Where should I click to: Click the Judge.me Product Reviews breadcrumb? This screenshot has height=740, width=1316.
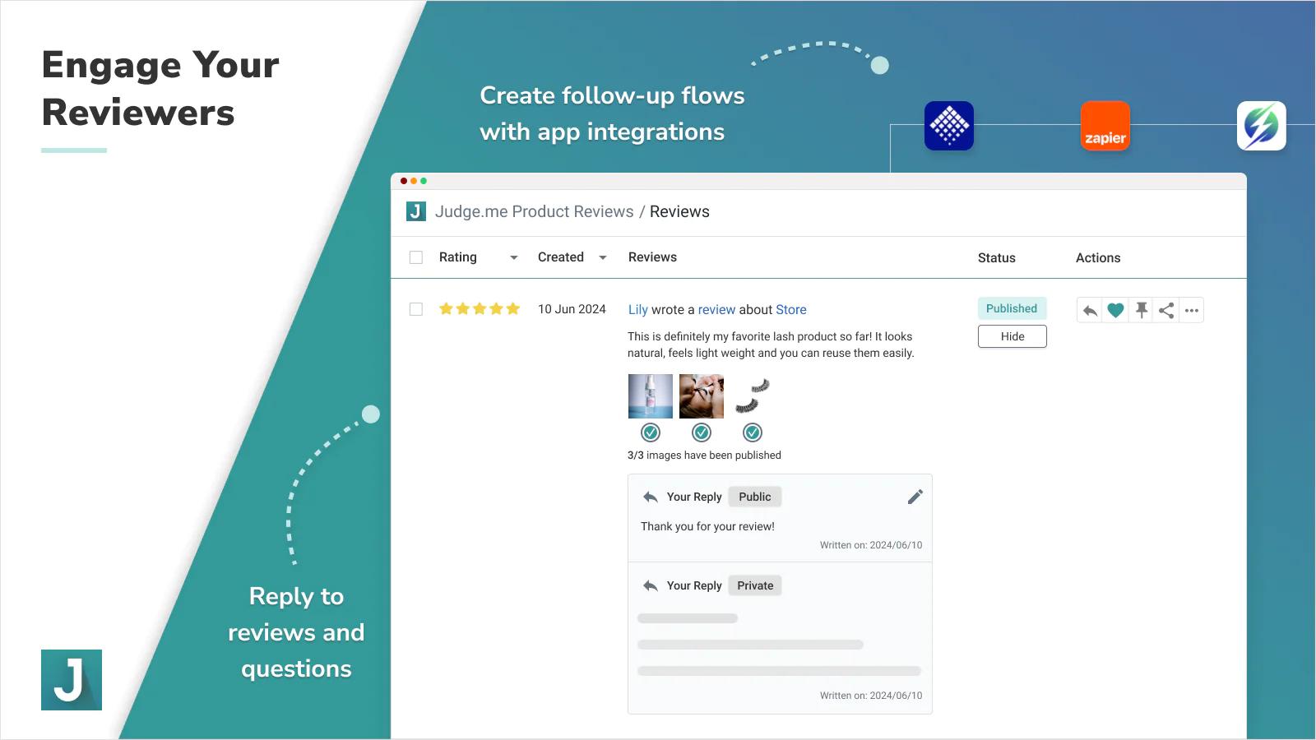pos(534,211)
